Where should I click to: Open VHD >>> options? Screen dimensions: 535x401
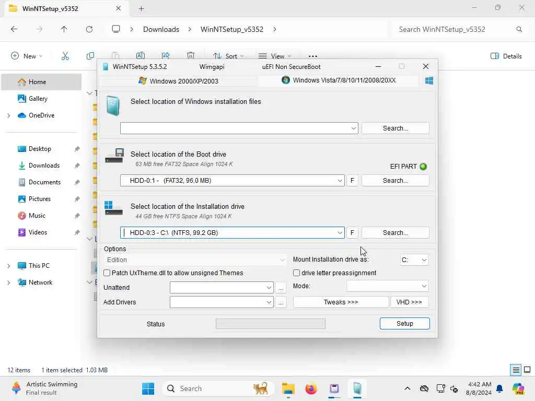click(x=409, y=302)
